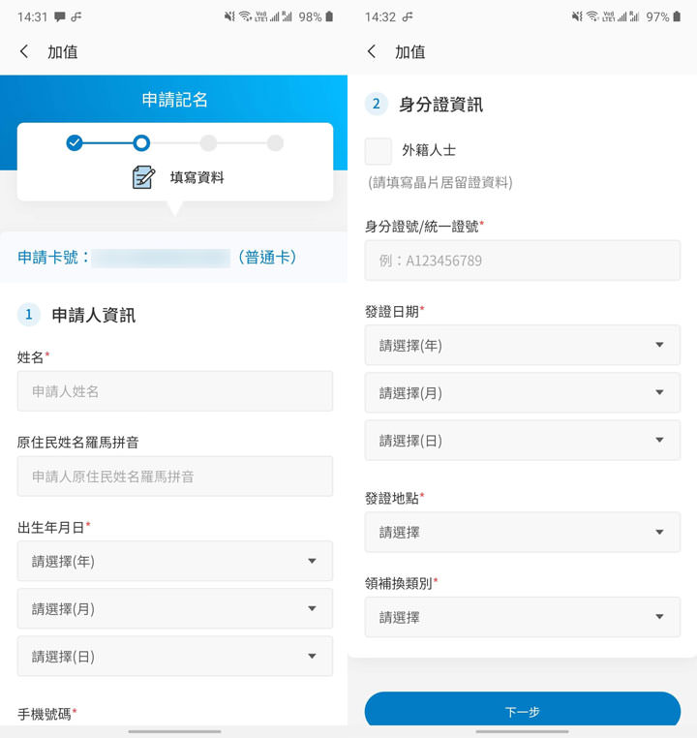697x738 pixels.
Task: Tap the back arrow on the right screen
Action: [372, 51]
